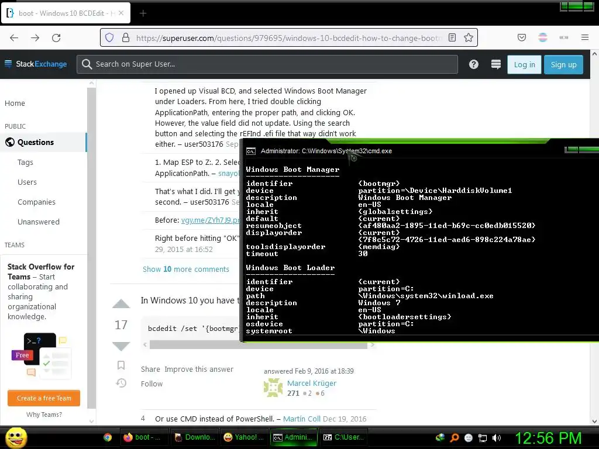Open the tracking protection shield icon
Screen dimensions: 599x449
[109, 37]
